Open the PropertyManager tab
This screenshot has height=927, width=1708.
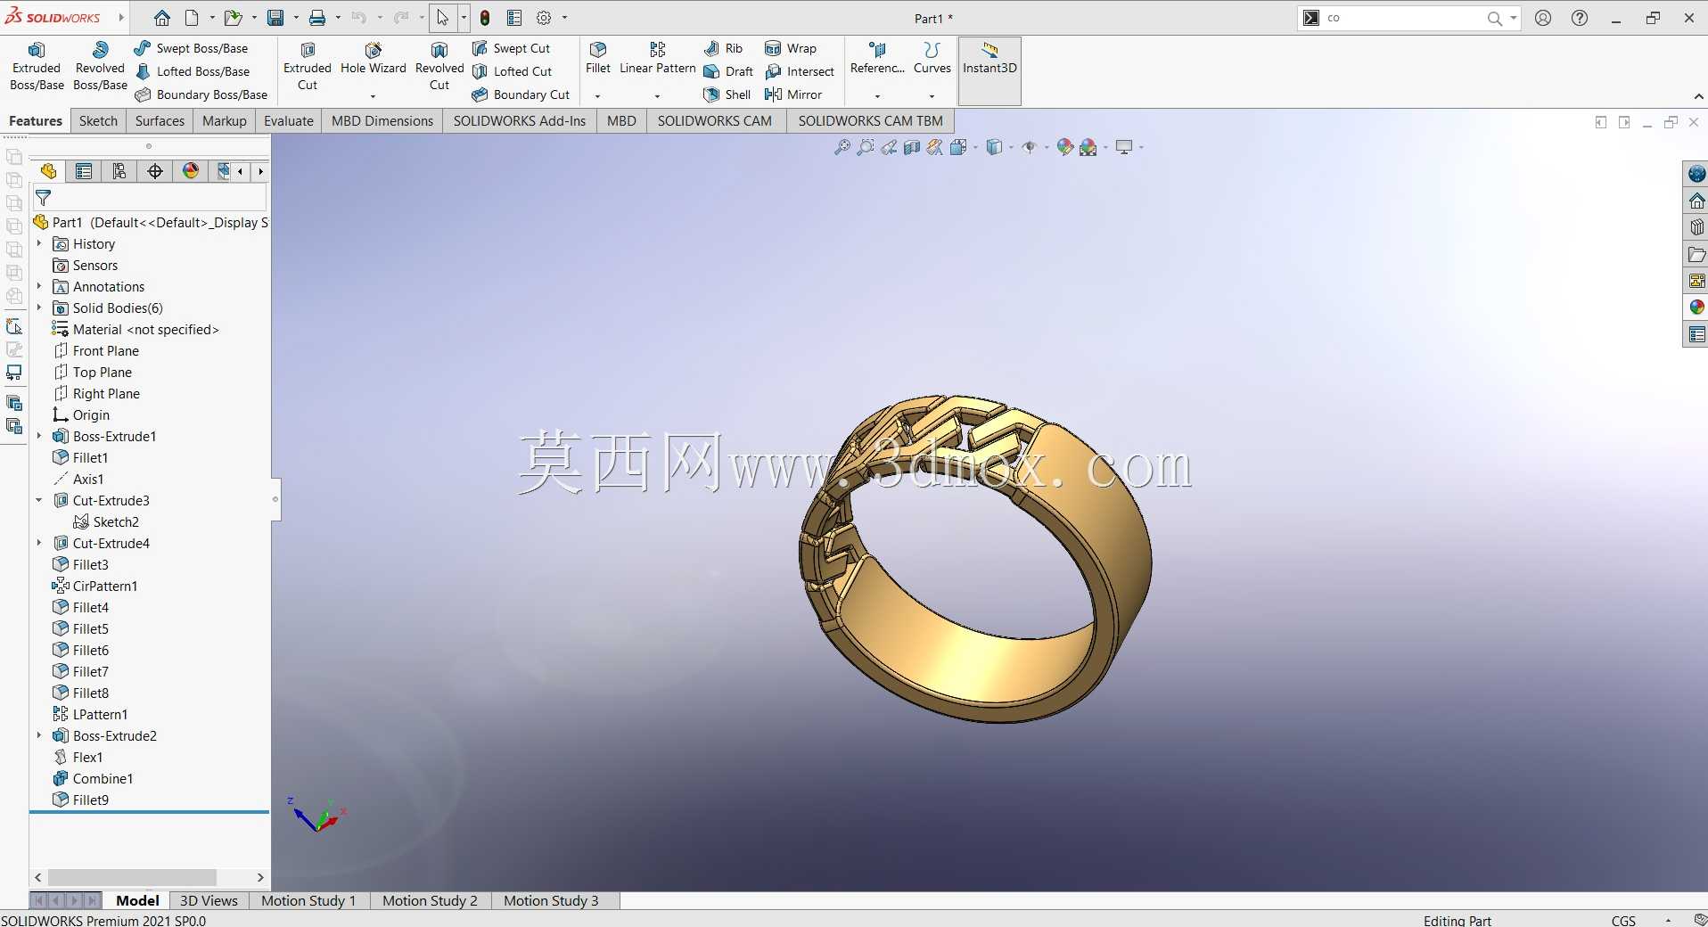pyautogui.click(x=84, y=171)
